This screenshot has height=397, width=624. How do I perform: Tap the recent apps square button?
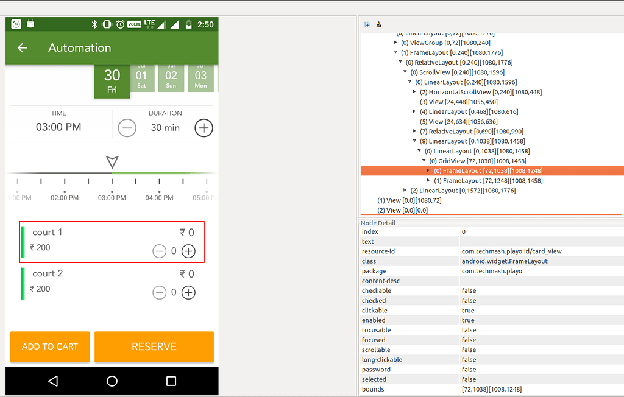tap(171, 381)
